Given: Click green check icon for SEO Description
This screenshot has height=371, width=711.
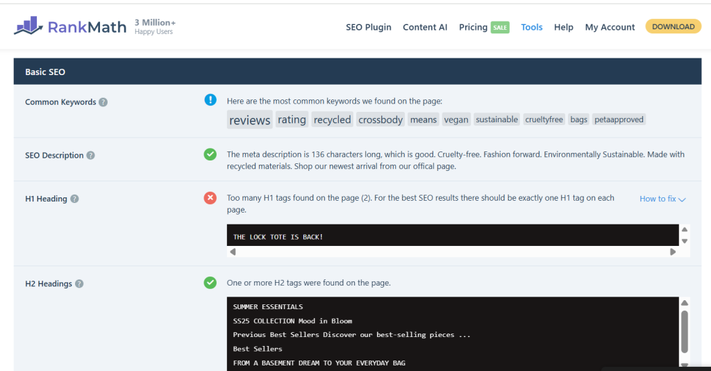Looking at the screenshot, I should point(210,154).
